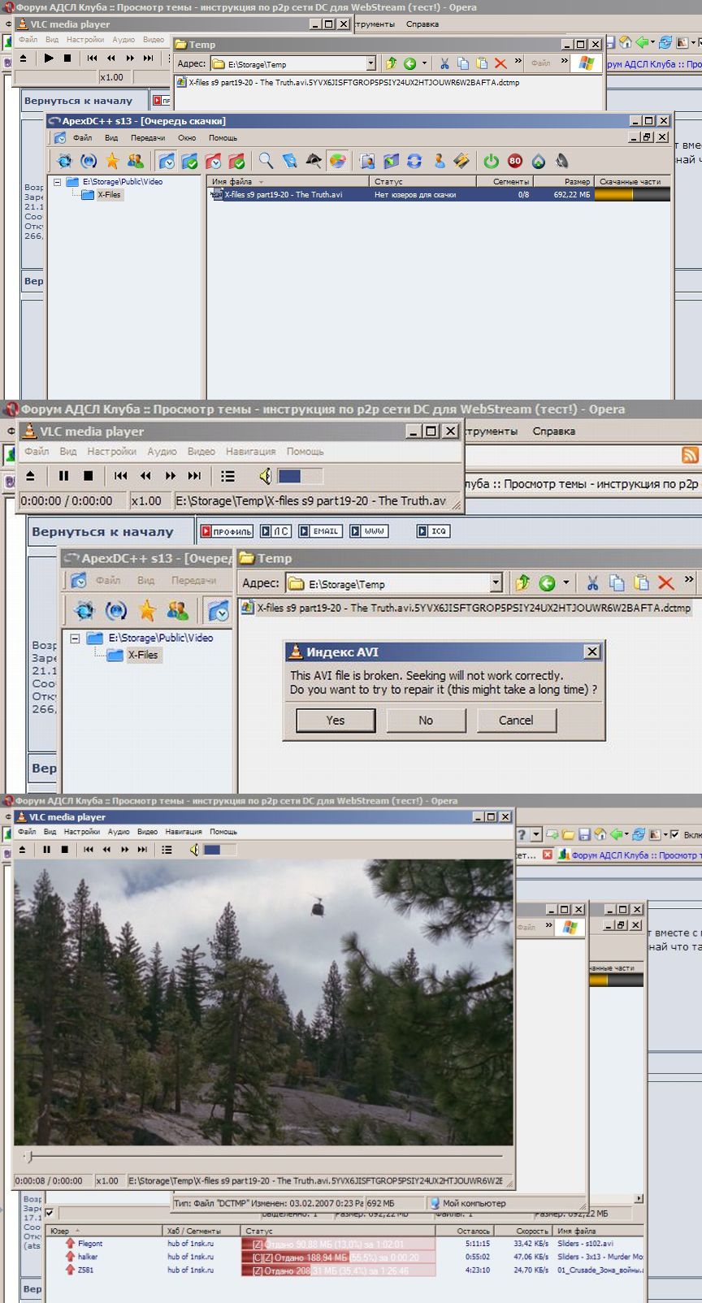The image size is (702, 1303).
Task: Click the 692 МБ status bar entry
Action: click(394, 1203)
